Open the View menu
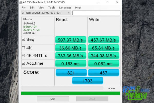Image resolution: width=154 pixels, height=103 pixels. 41,8
